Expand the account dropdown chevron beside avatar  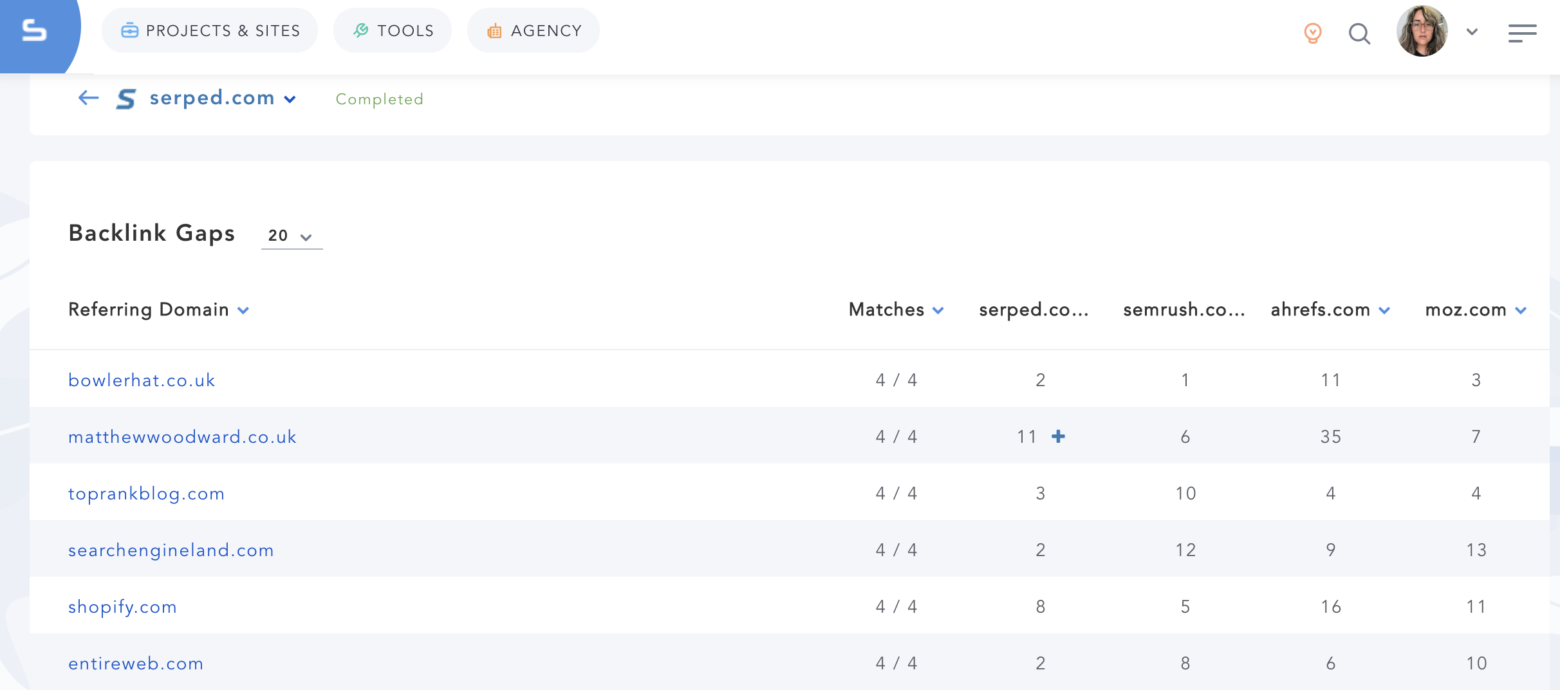coord(1472,32)
